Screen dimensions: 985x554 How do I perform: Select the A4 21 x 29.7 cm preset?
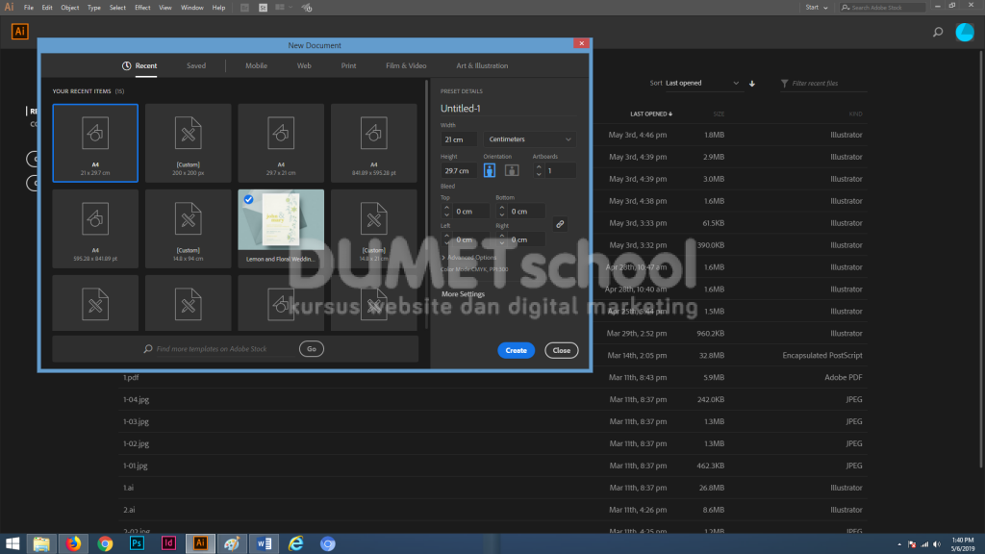[95, 143]
